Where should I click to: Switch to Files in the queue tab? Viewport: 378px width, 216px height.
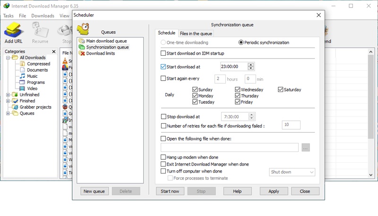(x=196, y=33)
